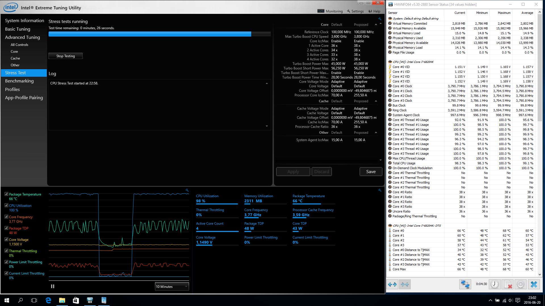Screen dimensions: 545x306
Task: Click HWiNFO sensor list scroll down arrow
Action: (x=540, y=274)
